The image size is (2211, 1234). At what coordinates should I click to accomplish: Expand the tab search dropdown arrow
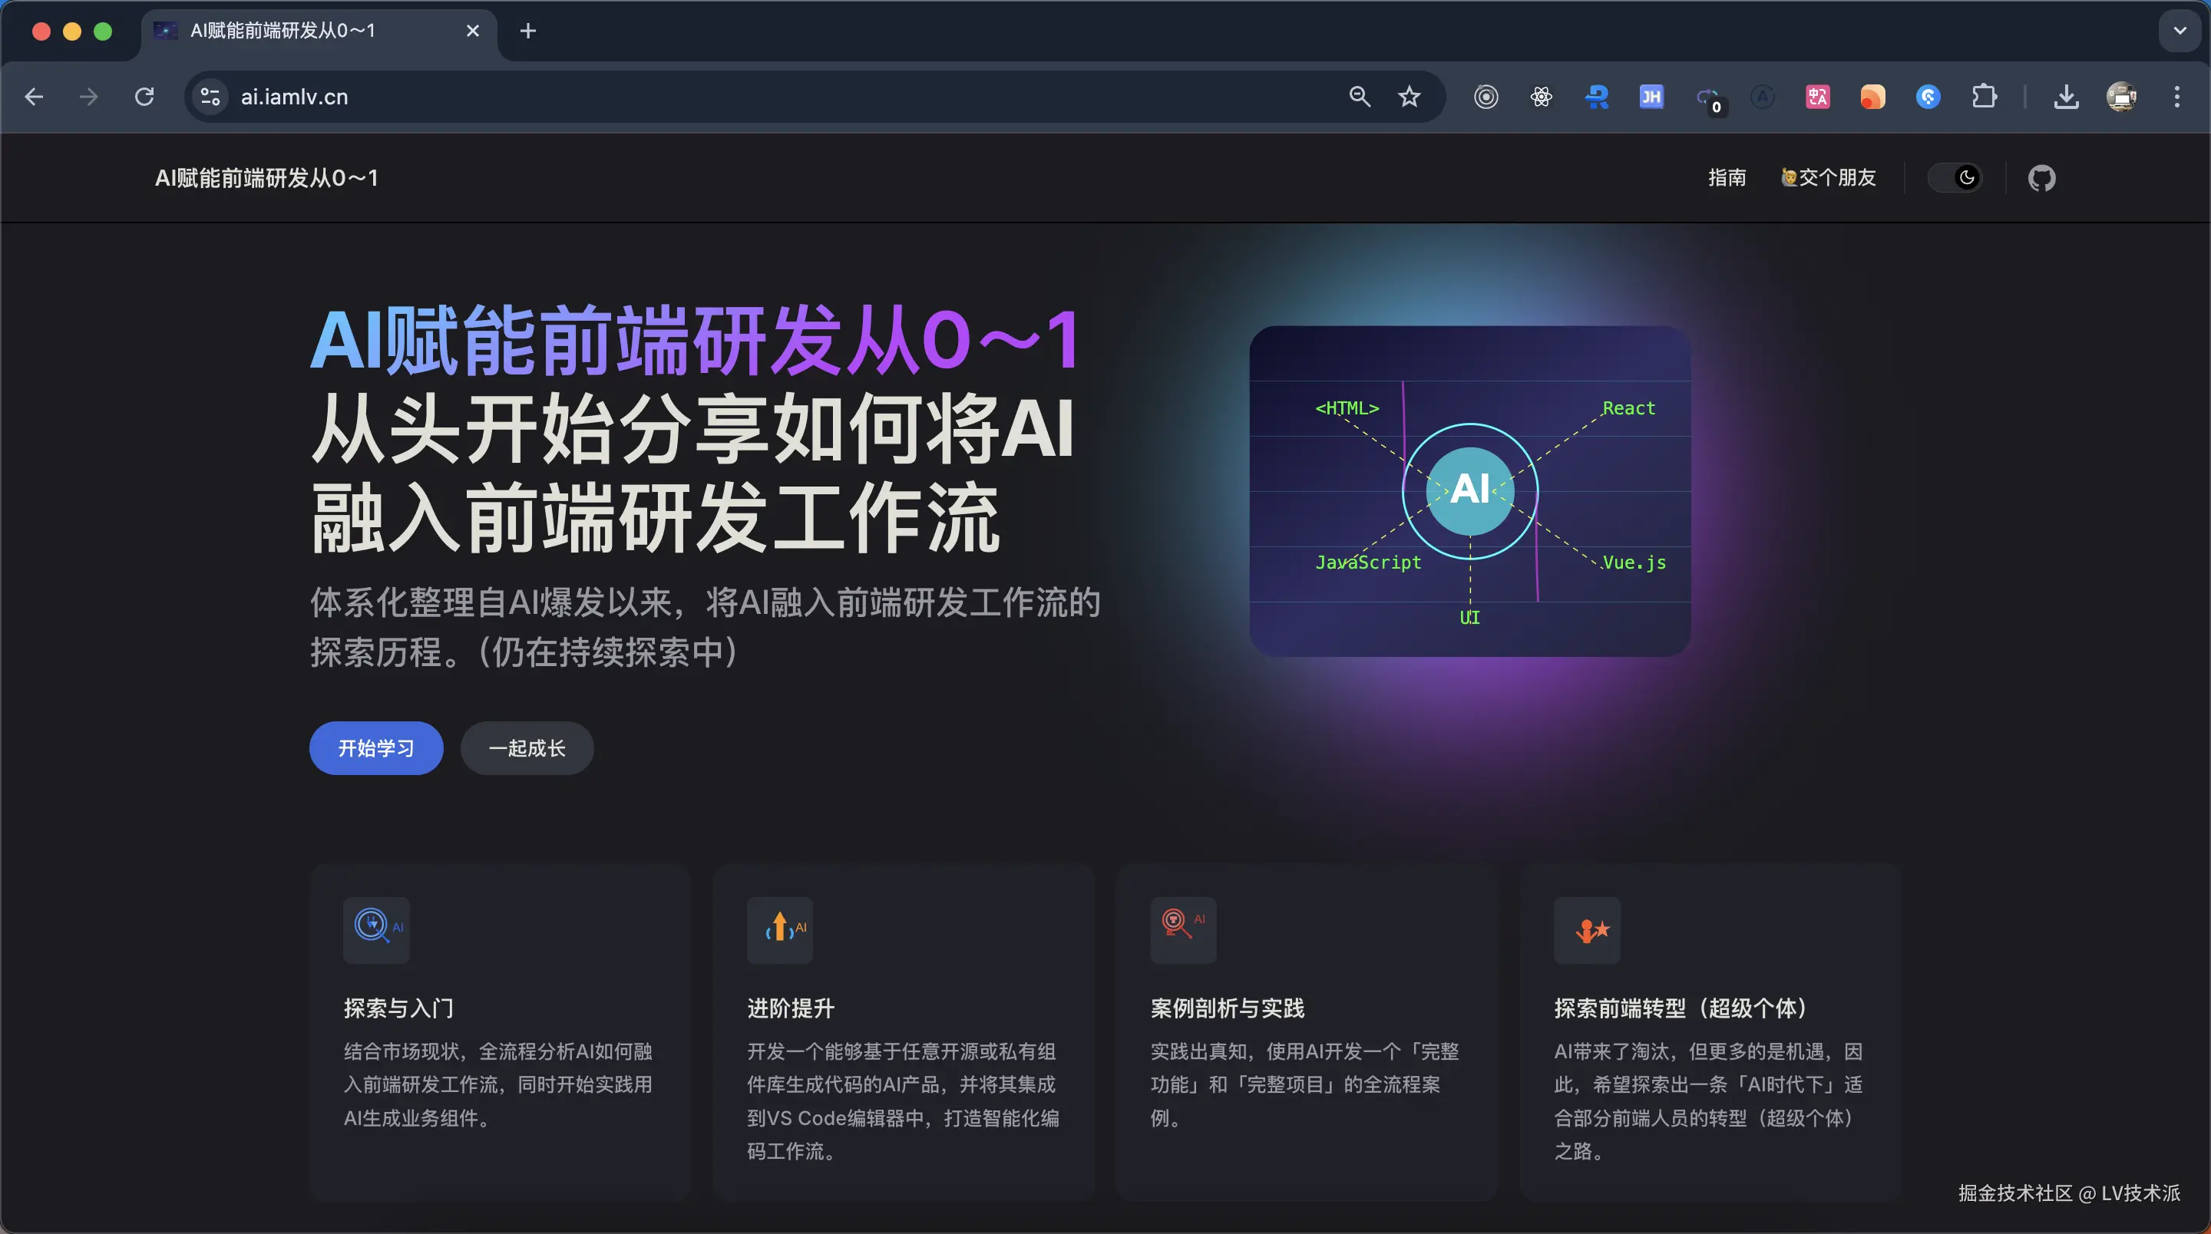pyautogui.click(x=2180, y=31)
